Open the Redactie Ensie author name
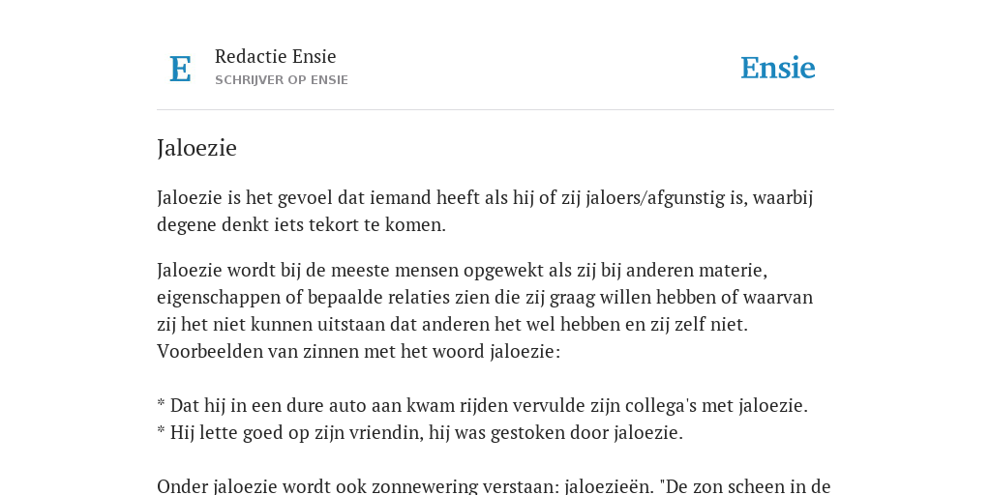 tap(276, 56)
